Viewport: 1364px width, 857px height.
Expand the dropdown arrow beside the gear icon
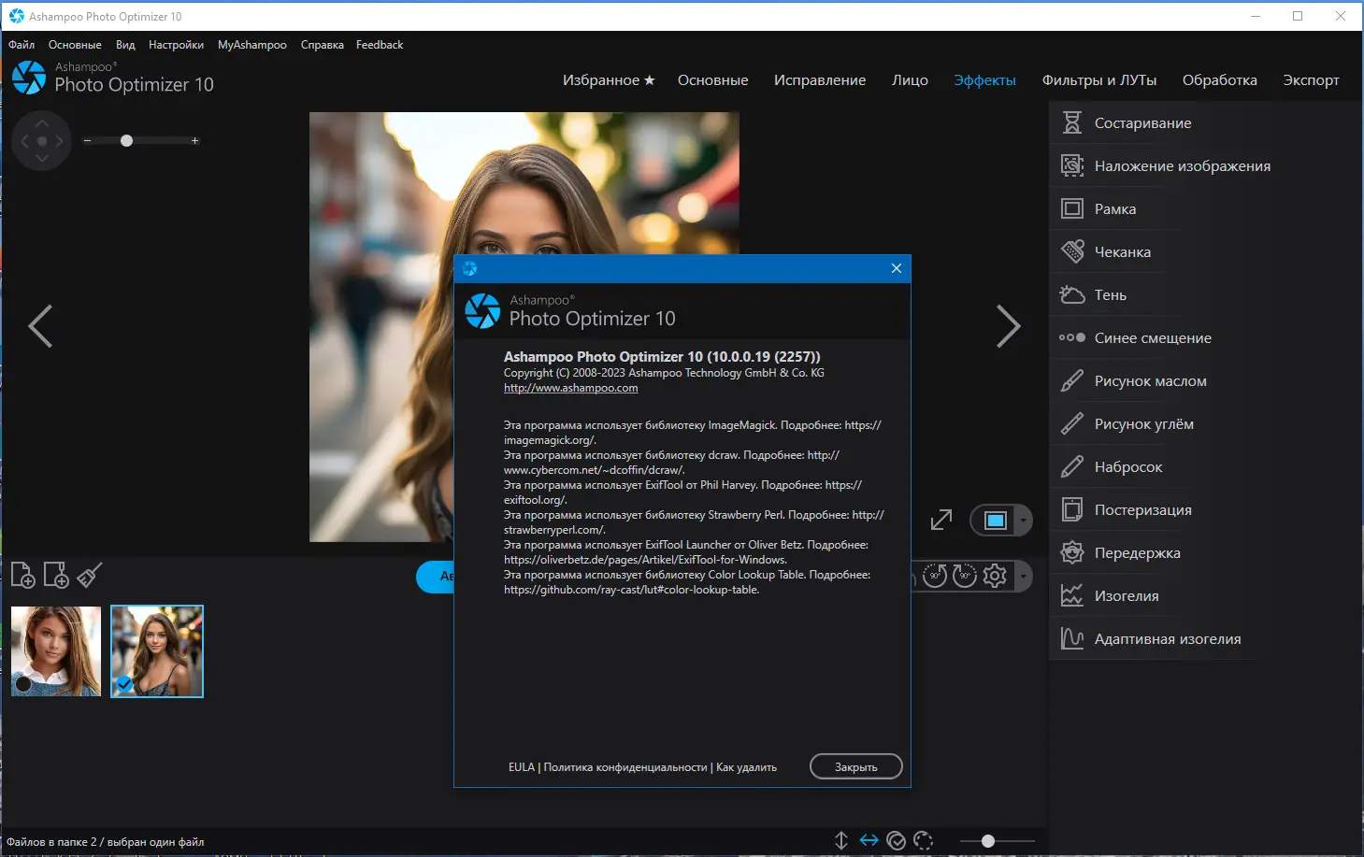[1024, 576]
